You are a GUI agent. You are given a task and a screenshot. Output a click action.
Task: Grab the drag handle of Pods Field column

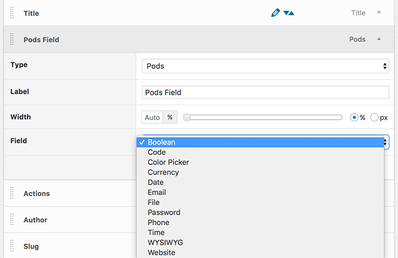tap(12, 40)
